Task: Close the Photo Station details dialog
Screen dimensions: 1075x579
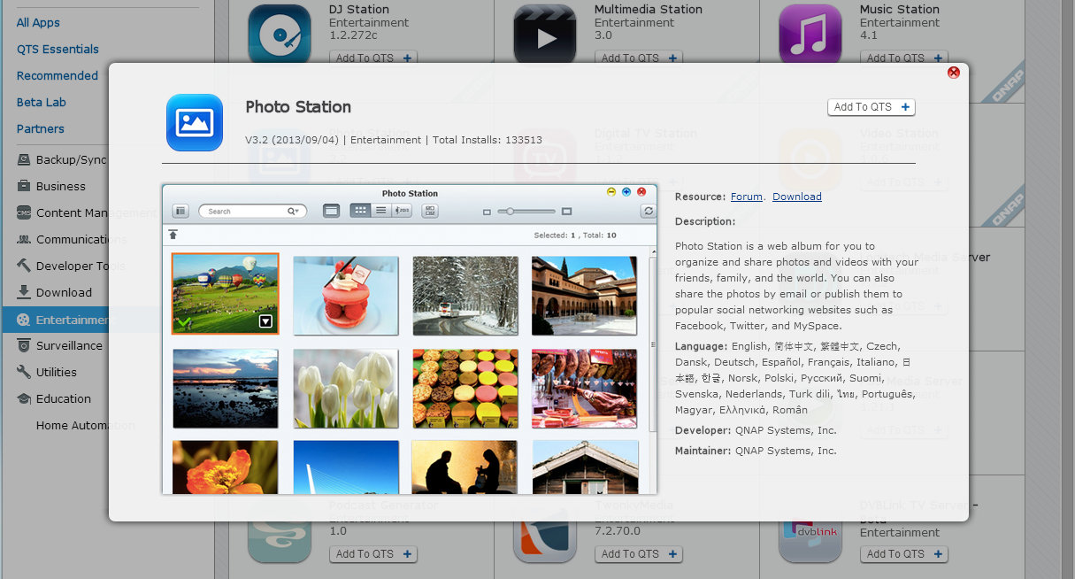Action: coord(953,73)
